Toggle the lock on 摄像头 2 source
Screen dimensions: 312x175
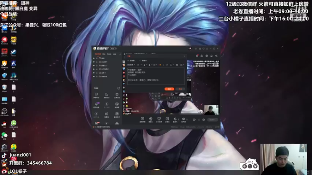(x=97, y=65)
